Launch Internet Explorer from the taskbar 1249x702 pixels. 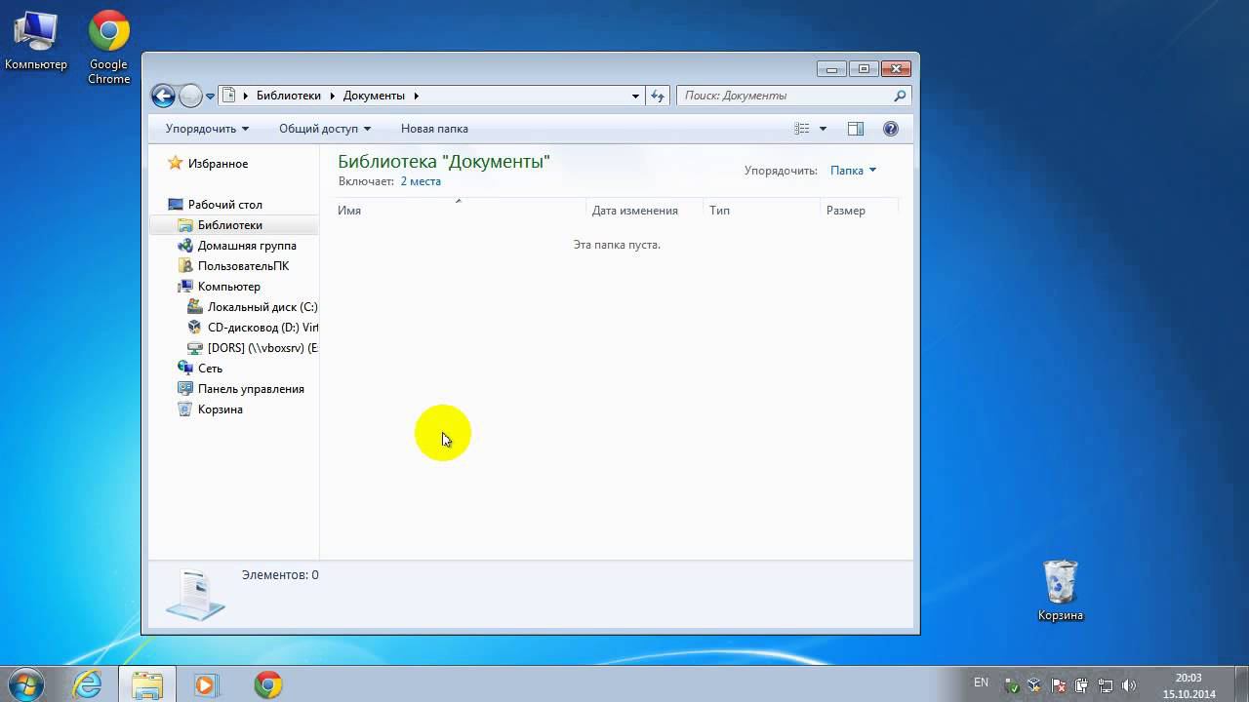pyautogui.click(x=87, y=684)
